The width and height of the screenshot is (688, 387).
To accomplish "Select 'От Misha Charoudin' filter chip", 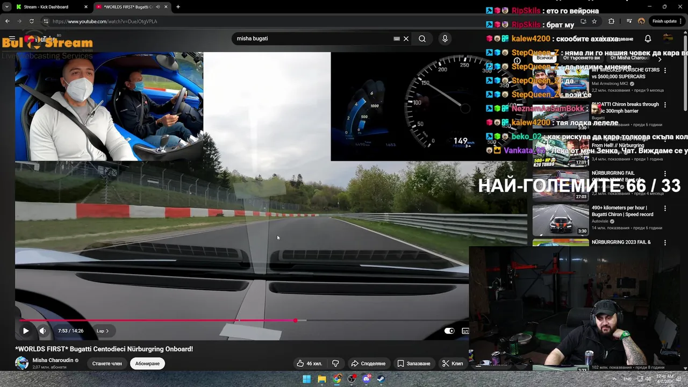I will pos(628,58).
